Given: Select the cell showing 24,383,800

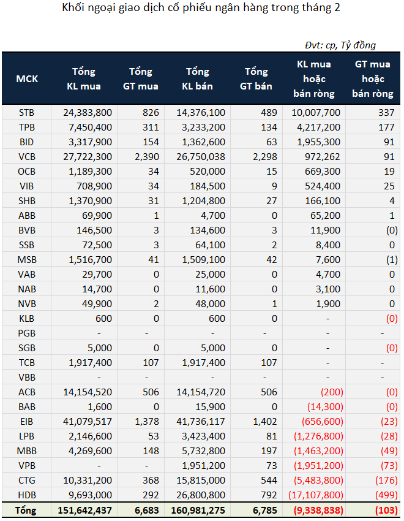Looking at the screenshot, I should coord(87,112).
